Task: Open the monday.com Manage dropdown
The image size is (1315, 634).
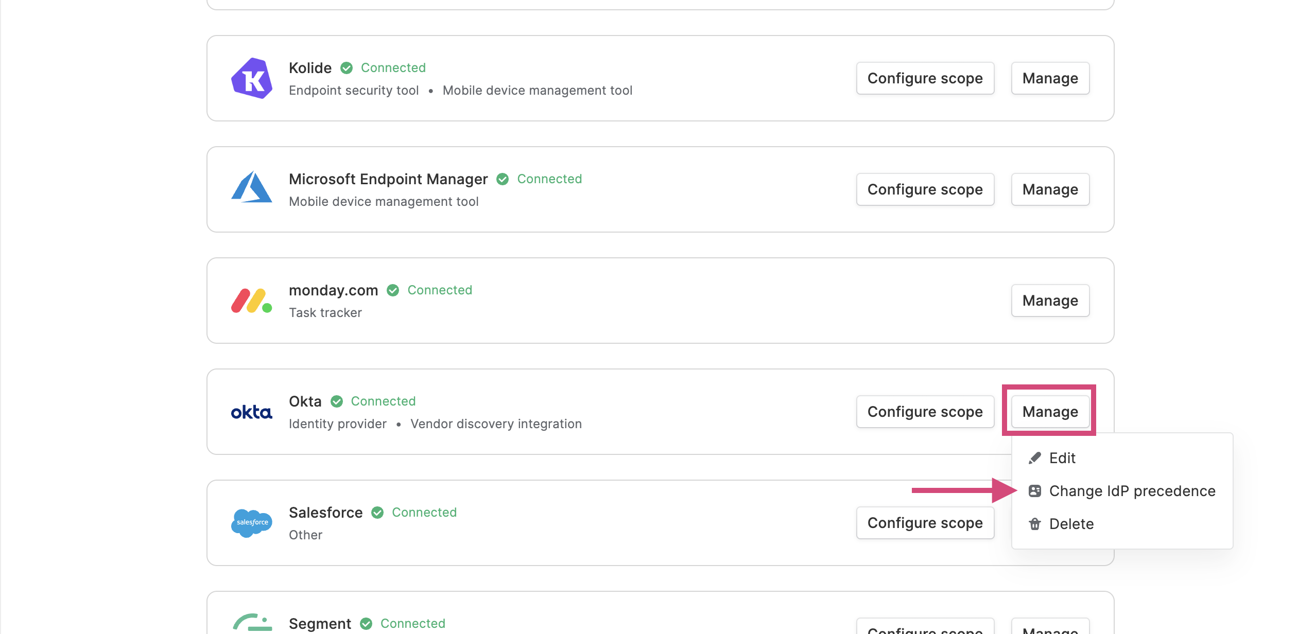Action: pyautogui.click(x=1050, y=301)
